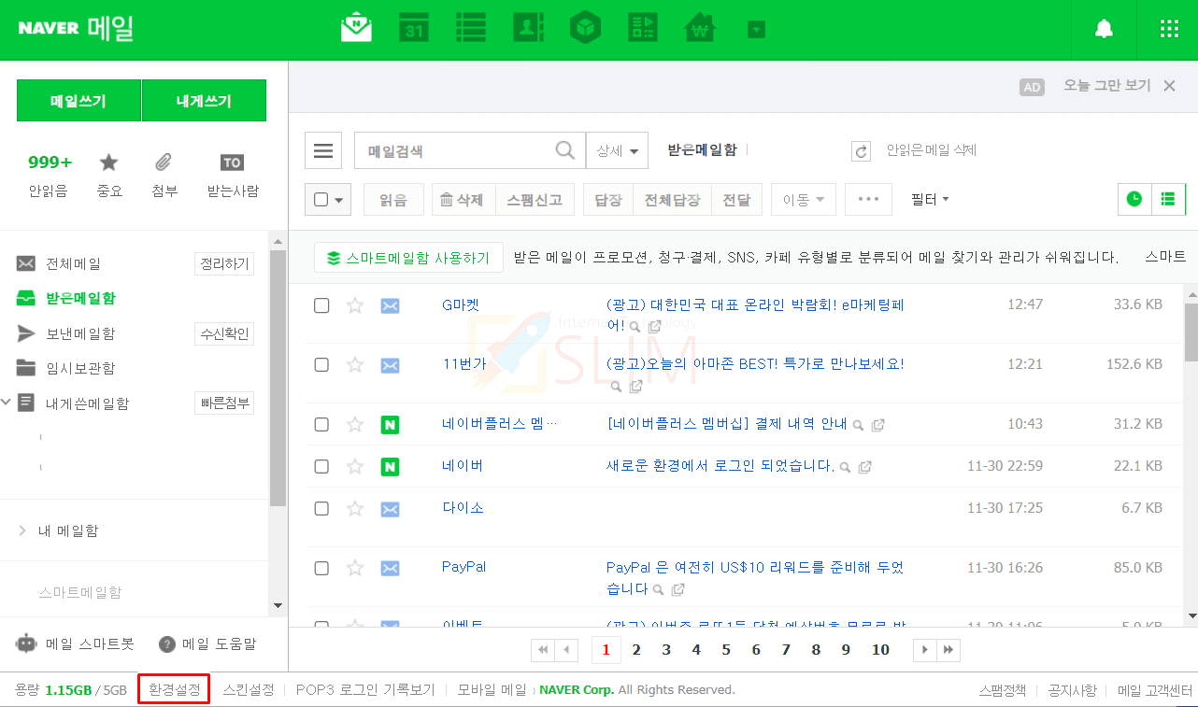Open the 필터 filter dropdown
Viewport: 1198px width, 707px height.
pyautogui.click(x=930, y=199)
